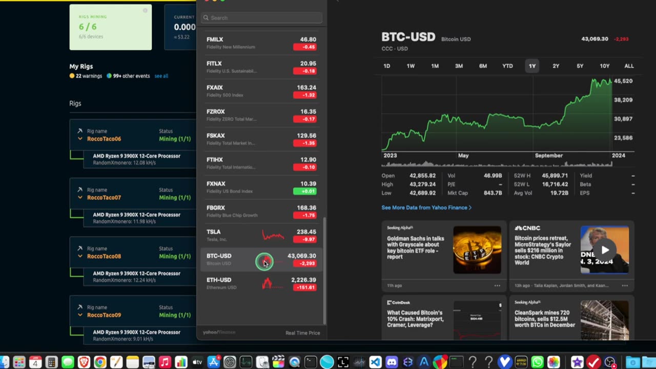656x369 pixels.
Task: Collapse the RoccoTaco09 rig chevron
Action: point(80,315)
